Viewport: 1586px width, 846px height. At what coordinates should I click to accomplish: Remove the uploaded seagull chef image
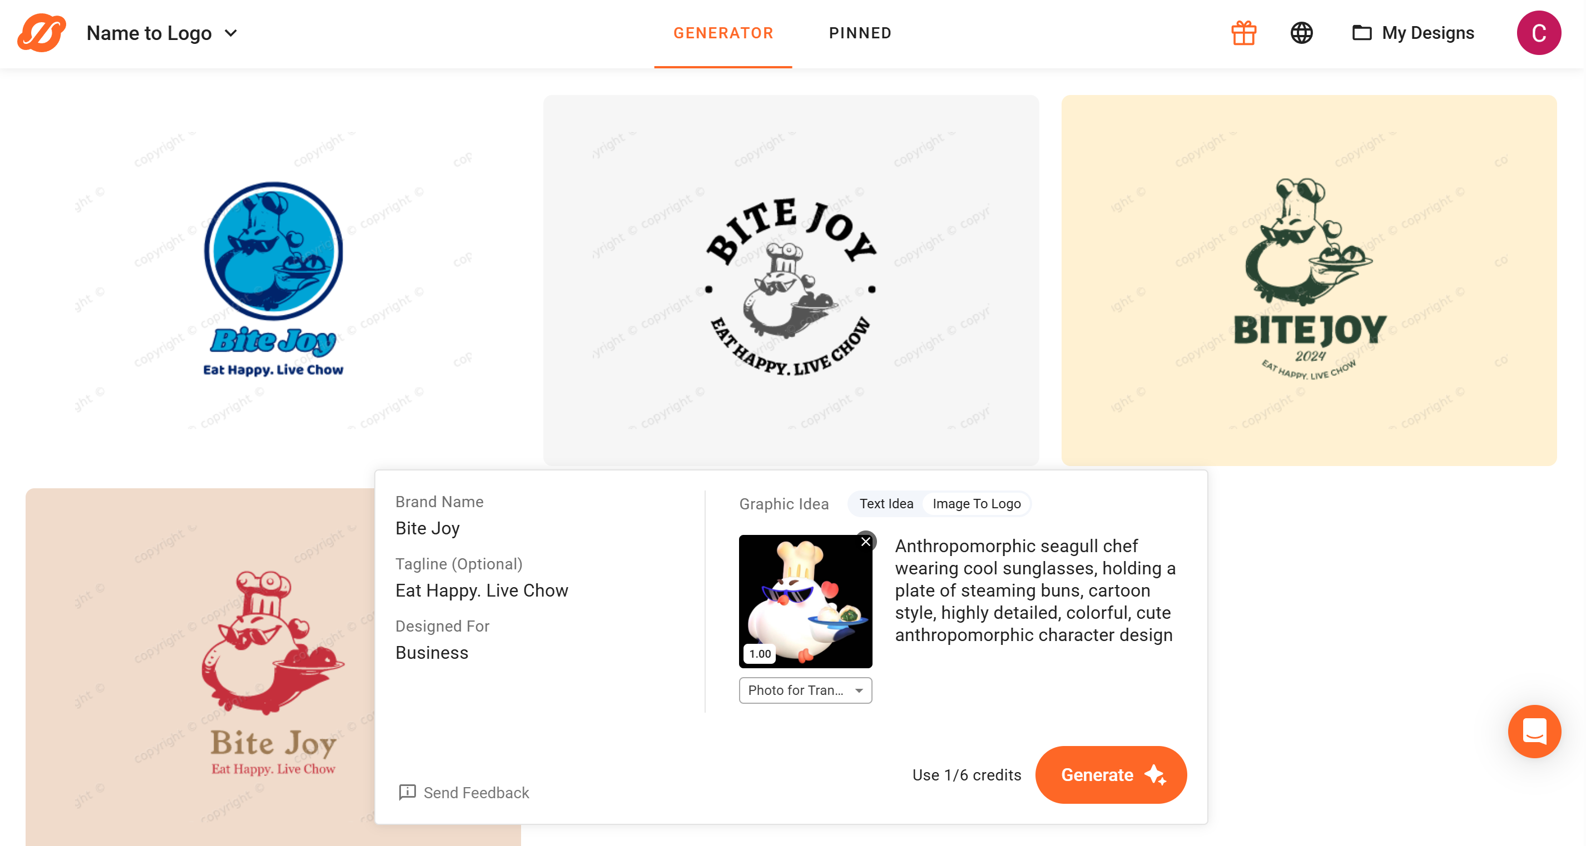865,542
